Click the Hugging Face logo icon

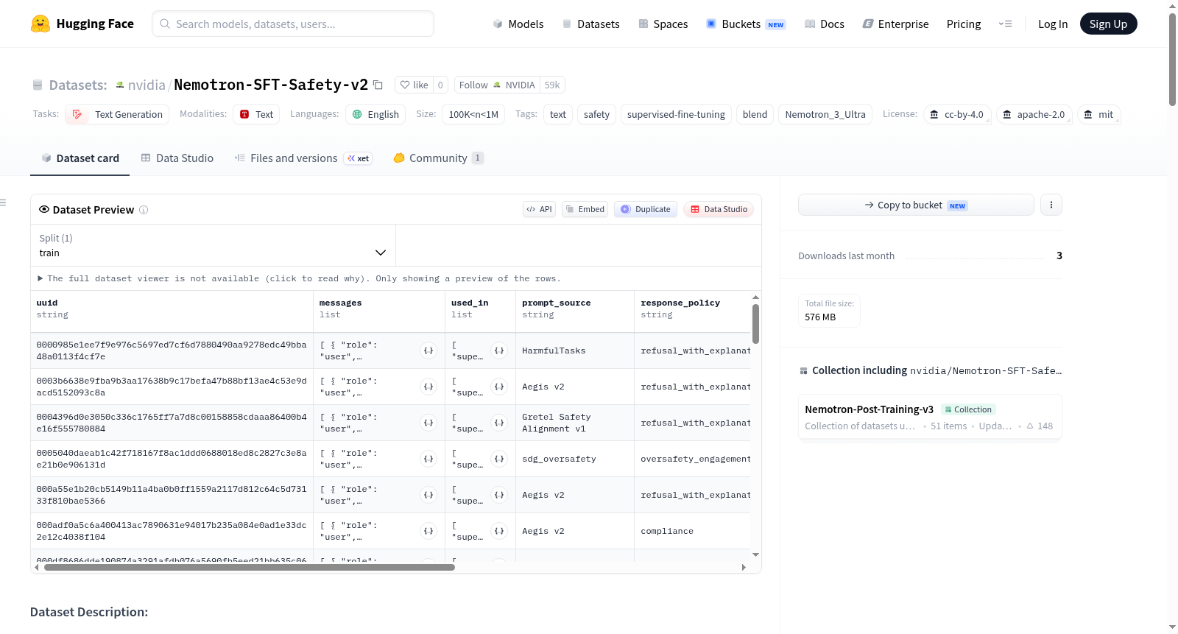coord(40,24)
